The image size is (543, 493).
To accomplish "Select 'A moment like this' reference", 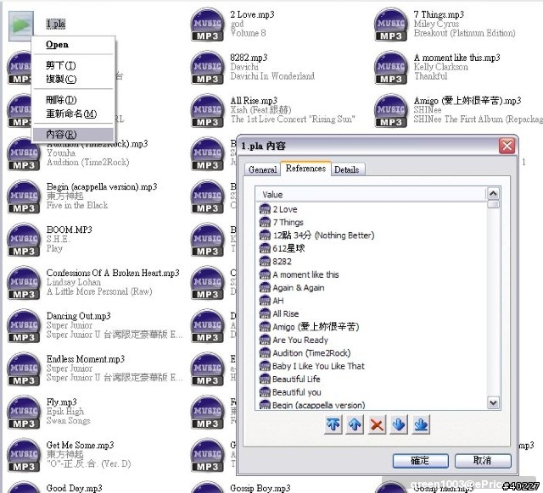I will [x=305, y=274].
